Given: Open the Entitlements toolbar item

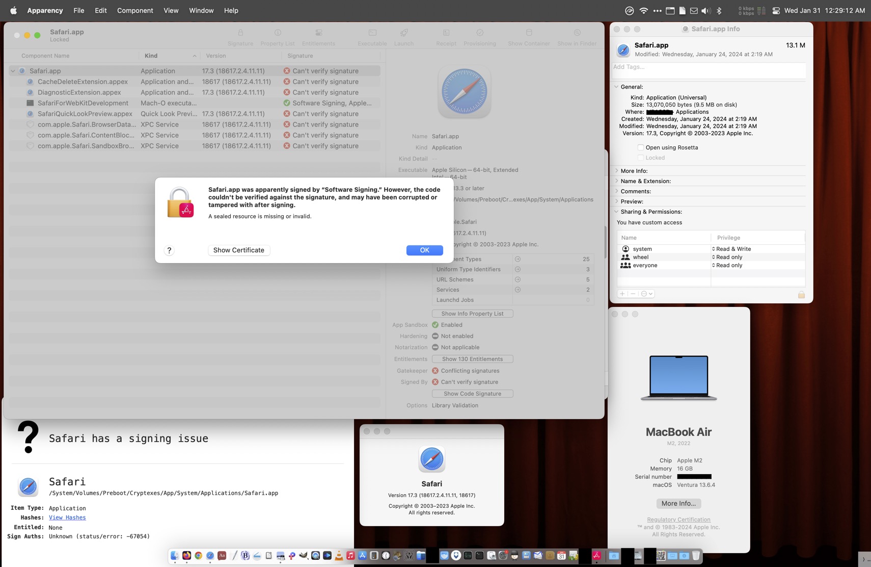Looking at the screenshot, I should (318, 37).
